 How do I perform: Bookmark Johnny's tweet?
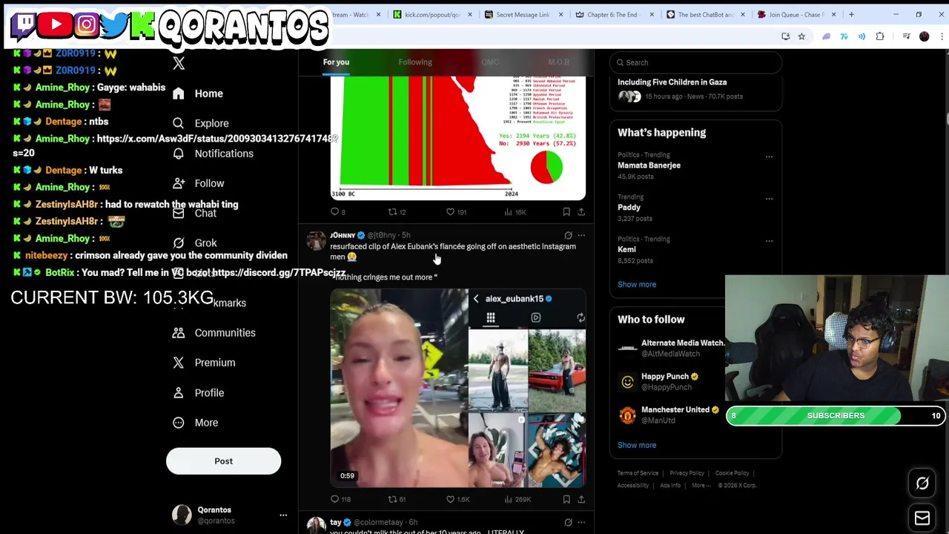pyautogui.click(x=566, y=500)
